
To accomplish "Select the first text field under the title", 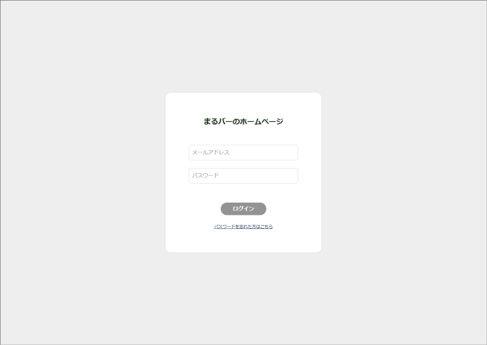I will tap(243, 153).
